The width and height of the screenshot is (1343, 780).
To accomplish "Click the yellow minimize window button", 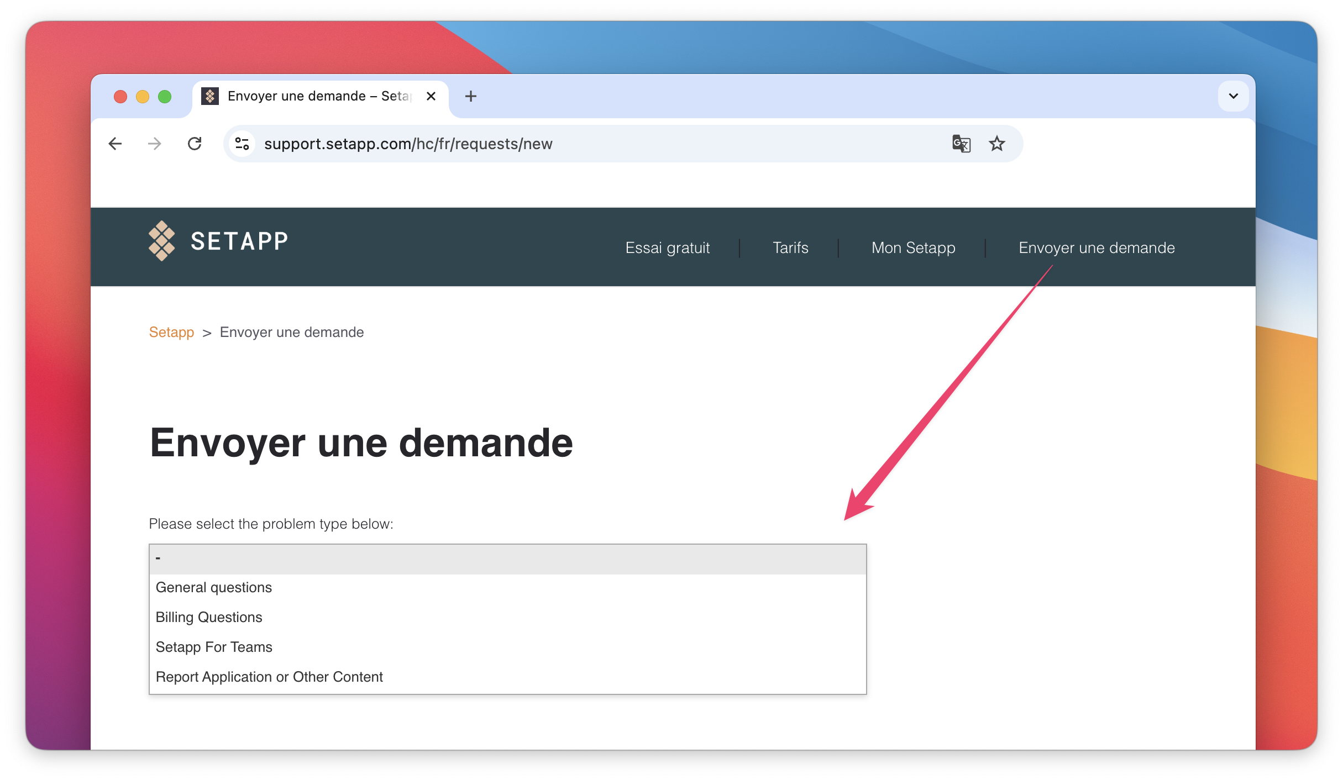I will 143,97.
